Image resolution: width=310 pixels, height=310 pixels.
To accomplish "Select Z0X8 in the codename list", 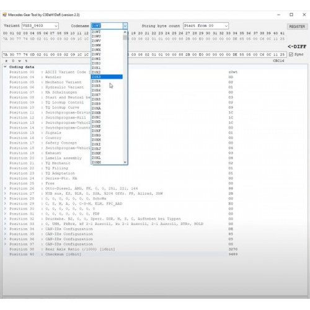I will [107, 99].
